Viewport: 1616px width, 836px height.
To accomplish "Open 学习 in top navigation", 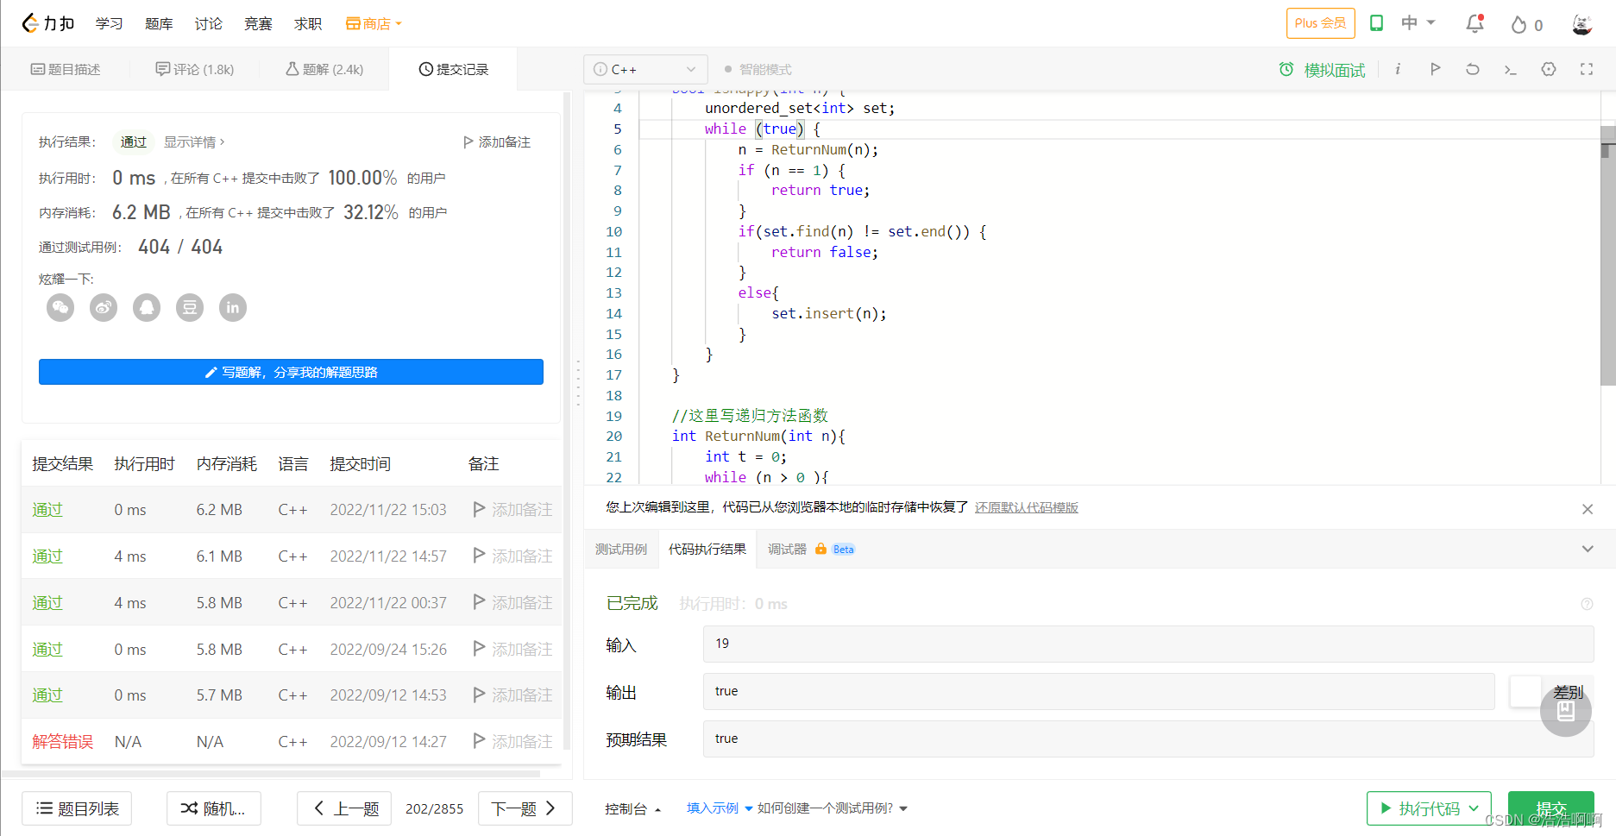I will (109, 23).
